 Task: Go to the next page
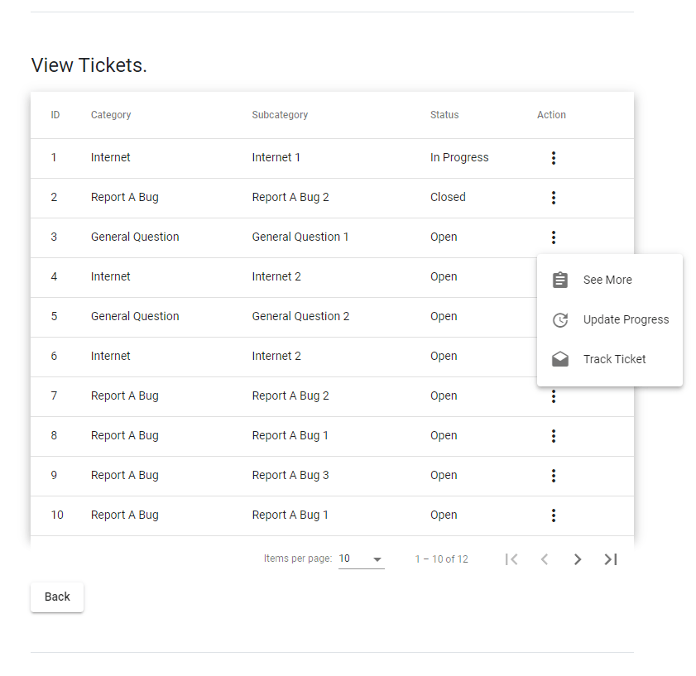tap(578, 559)
